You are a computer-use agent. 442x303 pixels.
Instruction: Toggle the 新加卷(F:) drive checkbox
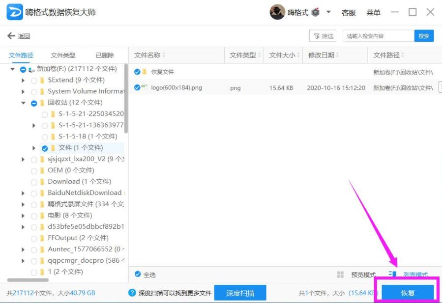[23, 69]
